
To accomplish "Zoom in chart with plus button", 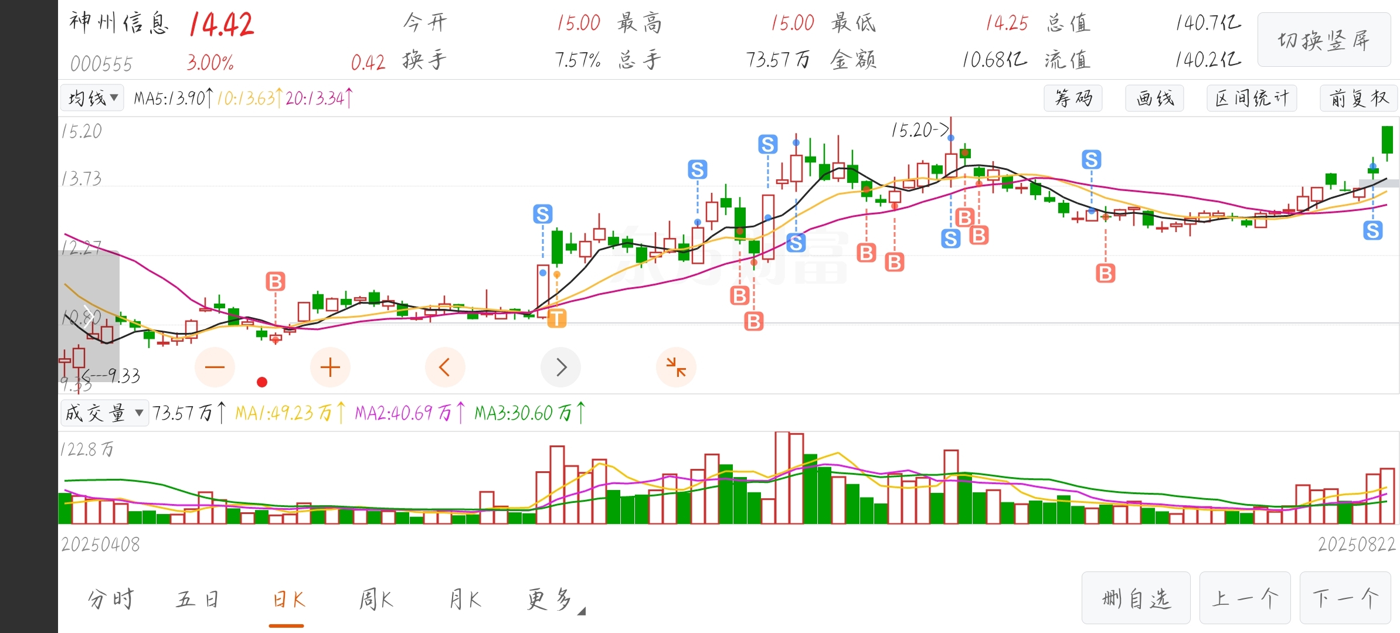I will (330, 367).
